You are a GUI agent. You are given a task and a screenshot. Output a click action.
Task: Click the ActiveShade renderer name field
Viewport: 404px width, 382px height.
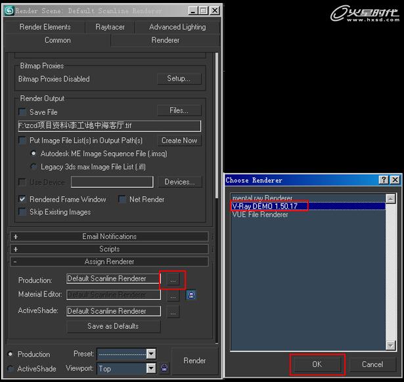114,311
